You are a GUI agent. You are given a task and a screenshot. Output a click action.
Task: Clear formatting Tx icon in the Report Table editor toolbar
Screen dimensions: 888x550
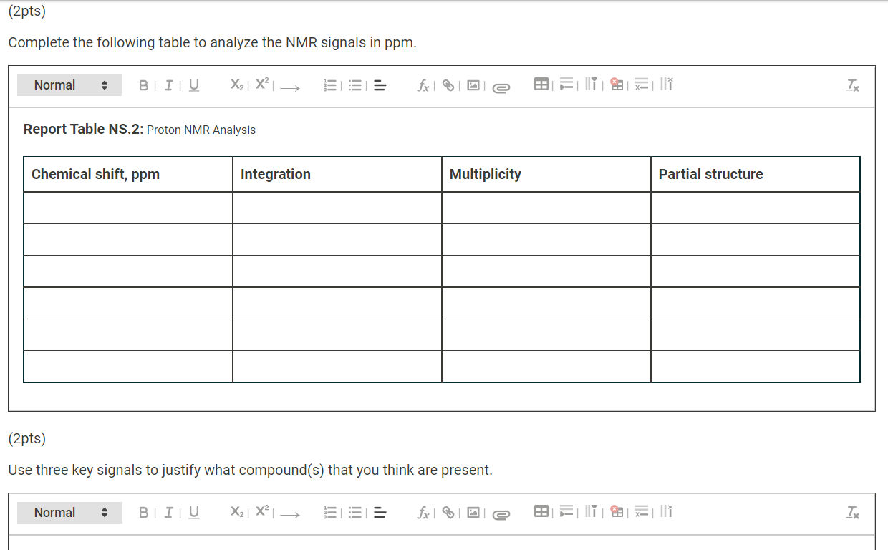point(852,86)
